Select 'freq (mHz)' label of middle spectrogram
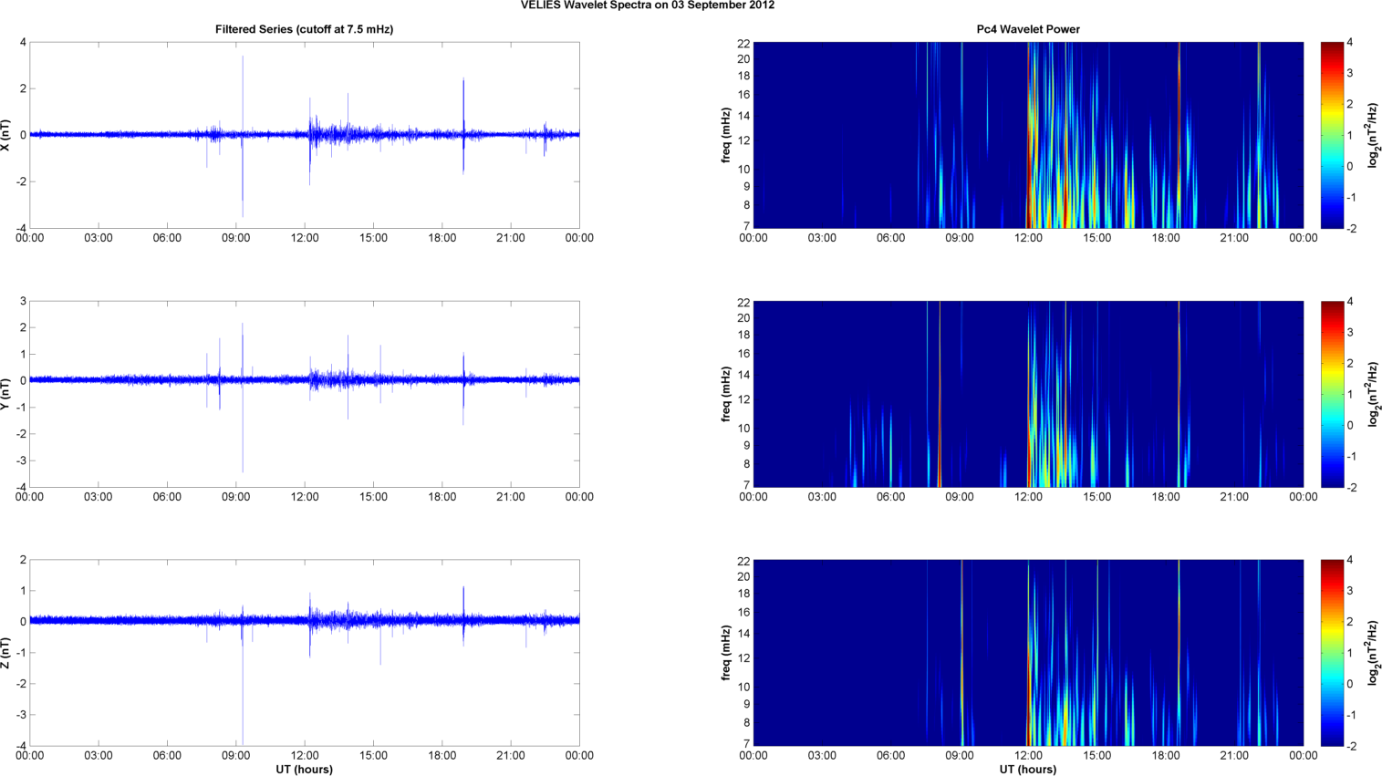Viewport: 1382px width, 776px height. (726, 394)
